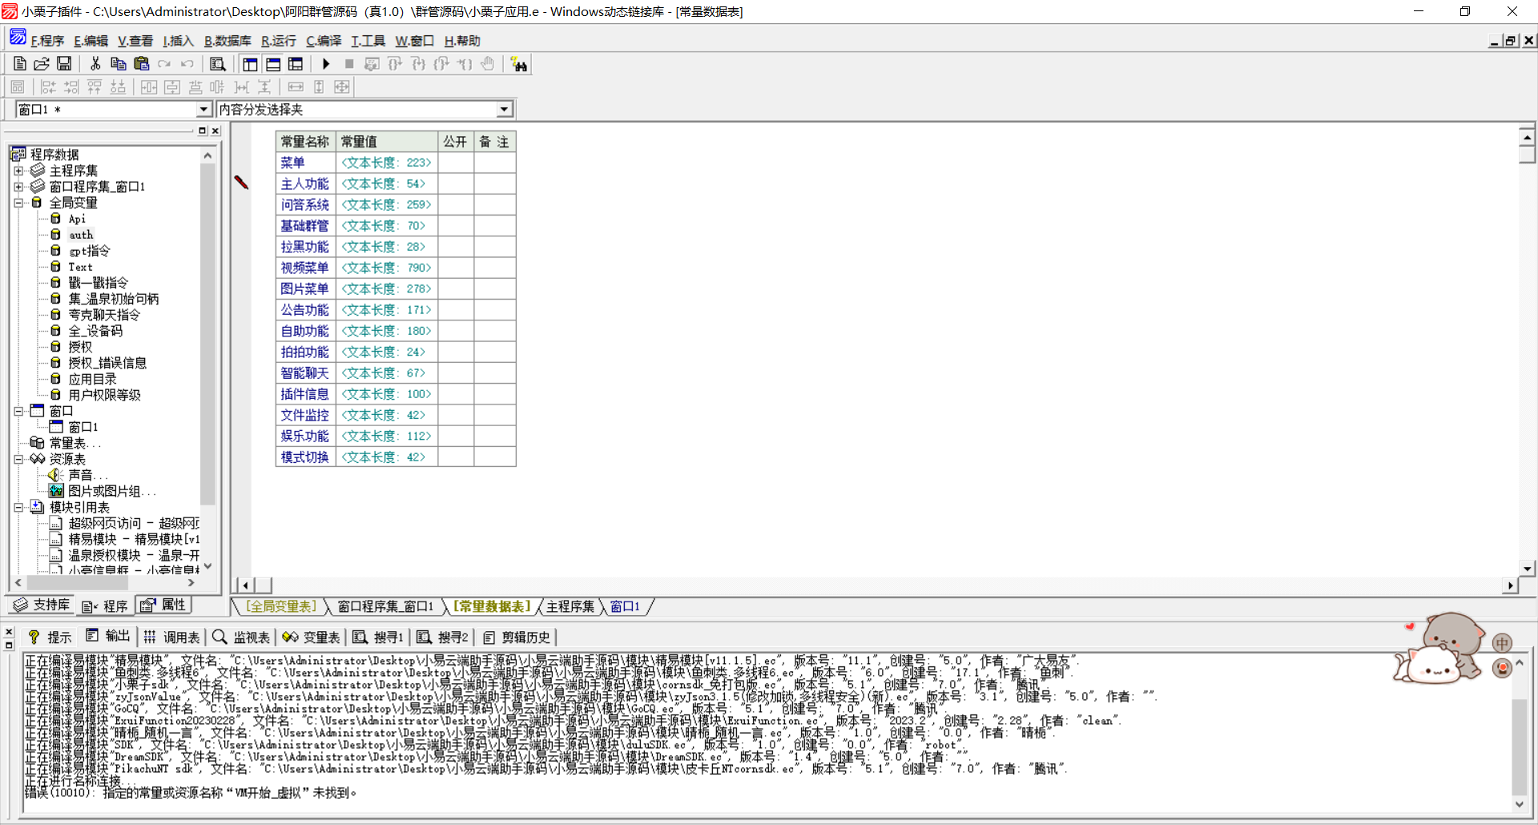Open the 内容分发选择夹 dropdown arrow
The height and width of the screenshot is (825, 1538).
(x=504, y=110)
